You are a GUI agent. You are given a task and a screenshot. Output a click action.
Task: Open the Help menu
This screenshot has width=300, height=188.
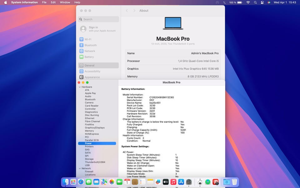[x=77, y=2]
